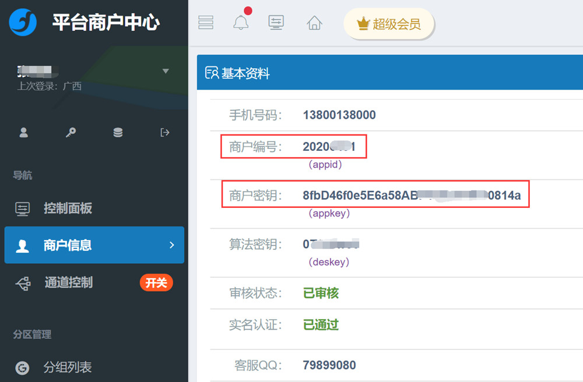Image resolution: width=583 pixels, height=382 pixels.
Task: Open the database coins icon
Action: (x=118, y=133)
